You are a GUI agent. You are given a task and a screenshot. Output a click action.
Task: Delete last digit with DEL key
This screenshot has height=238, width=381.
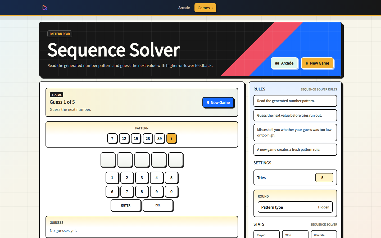click(158, 205)
